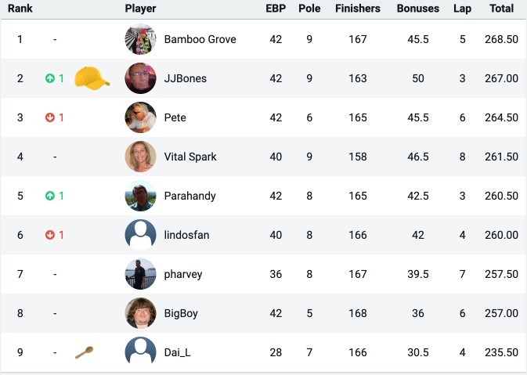This screenshot has width=527, height=375.
Task: Select the JJBones player name
Action: [185, 78]
